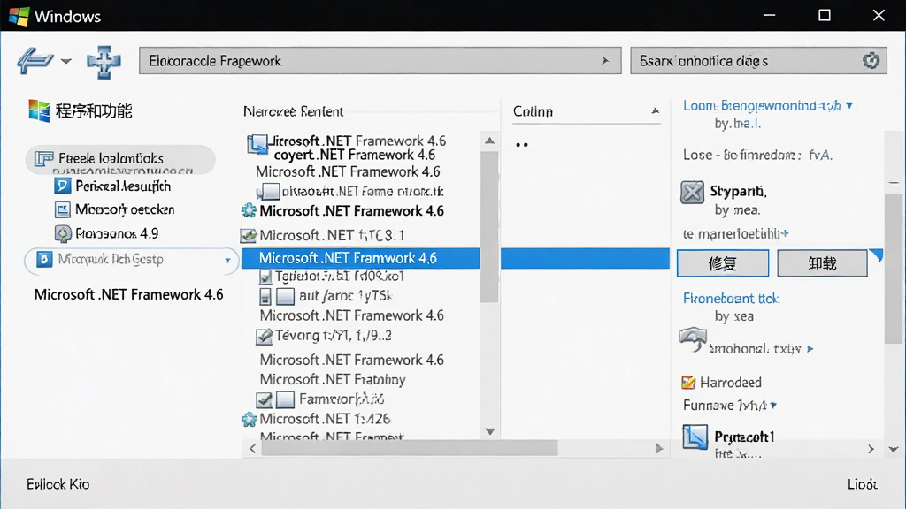This screenshot has height=509, width=906.
Task: Click gear icon of bold Framework 4.6 row
Action: (x=249, y=210)
